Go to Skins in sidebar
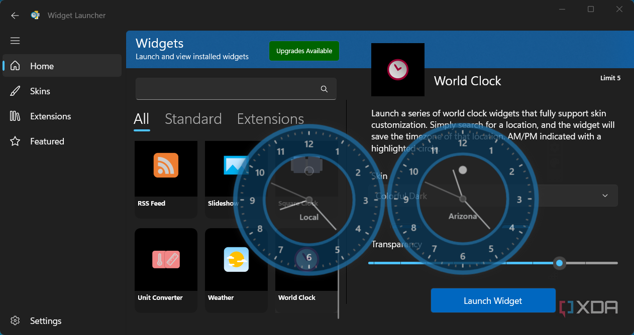This screenshot has height=335, width=634. click(40, 91)
